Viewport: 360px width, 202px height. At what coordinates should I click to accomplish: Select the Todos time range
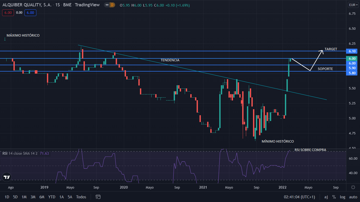[x=81, y=197]
